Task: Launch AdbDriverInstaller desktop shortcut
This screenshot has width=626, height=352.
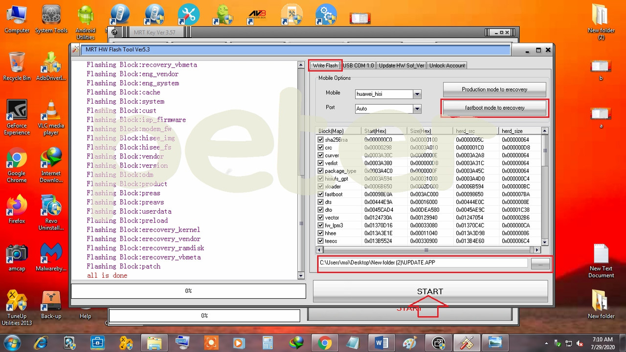Action: (51, 66)
